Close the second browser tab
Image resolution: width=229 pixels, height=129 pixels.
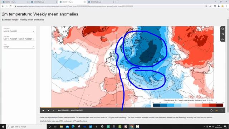tap(57, 2)
